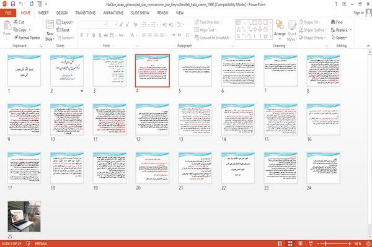The width and height of the screenshot is (372, 247).
Task: Expand the Section dropdown
Action: (x=66, y=38)
